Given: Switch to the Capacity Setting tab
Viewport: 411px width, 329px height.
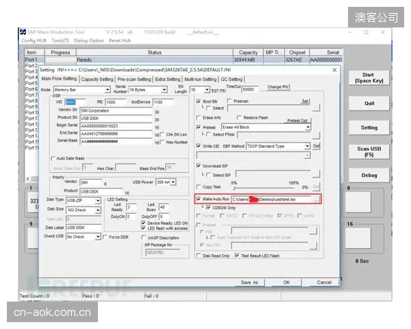Looking at the screenshot, I should coord(97,80).
